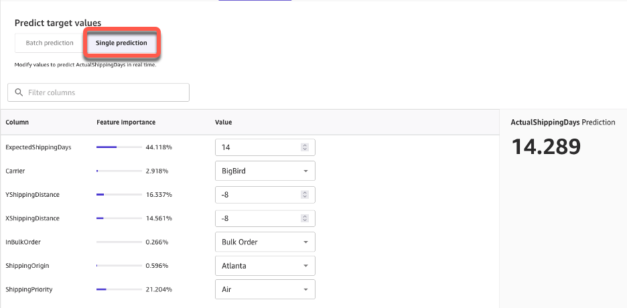Click the XShippingDistance value input
The height and width of the screenshot is (308, 627).
258,218
